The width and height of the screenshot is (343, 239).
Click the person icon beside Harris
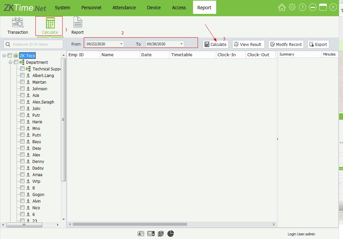28,122
